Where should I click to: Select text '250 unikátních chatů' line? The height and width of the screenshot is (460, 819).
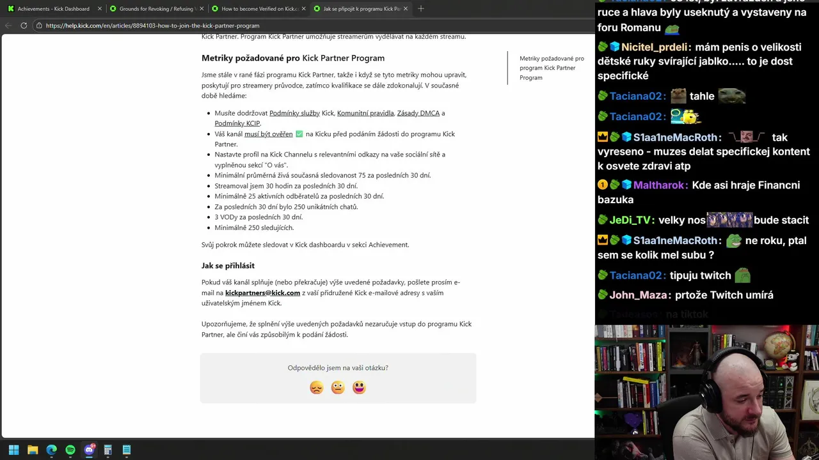(x=287, y=207)
